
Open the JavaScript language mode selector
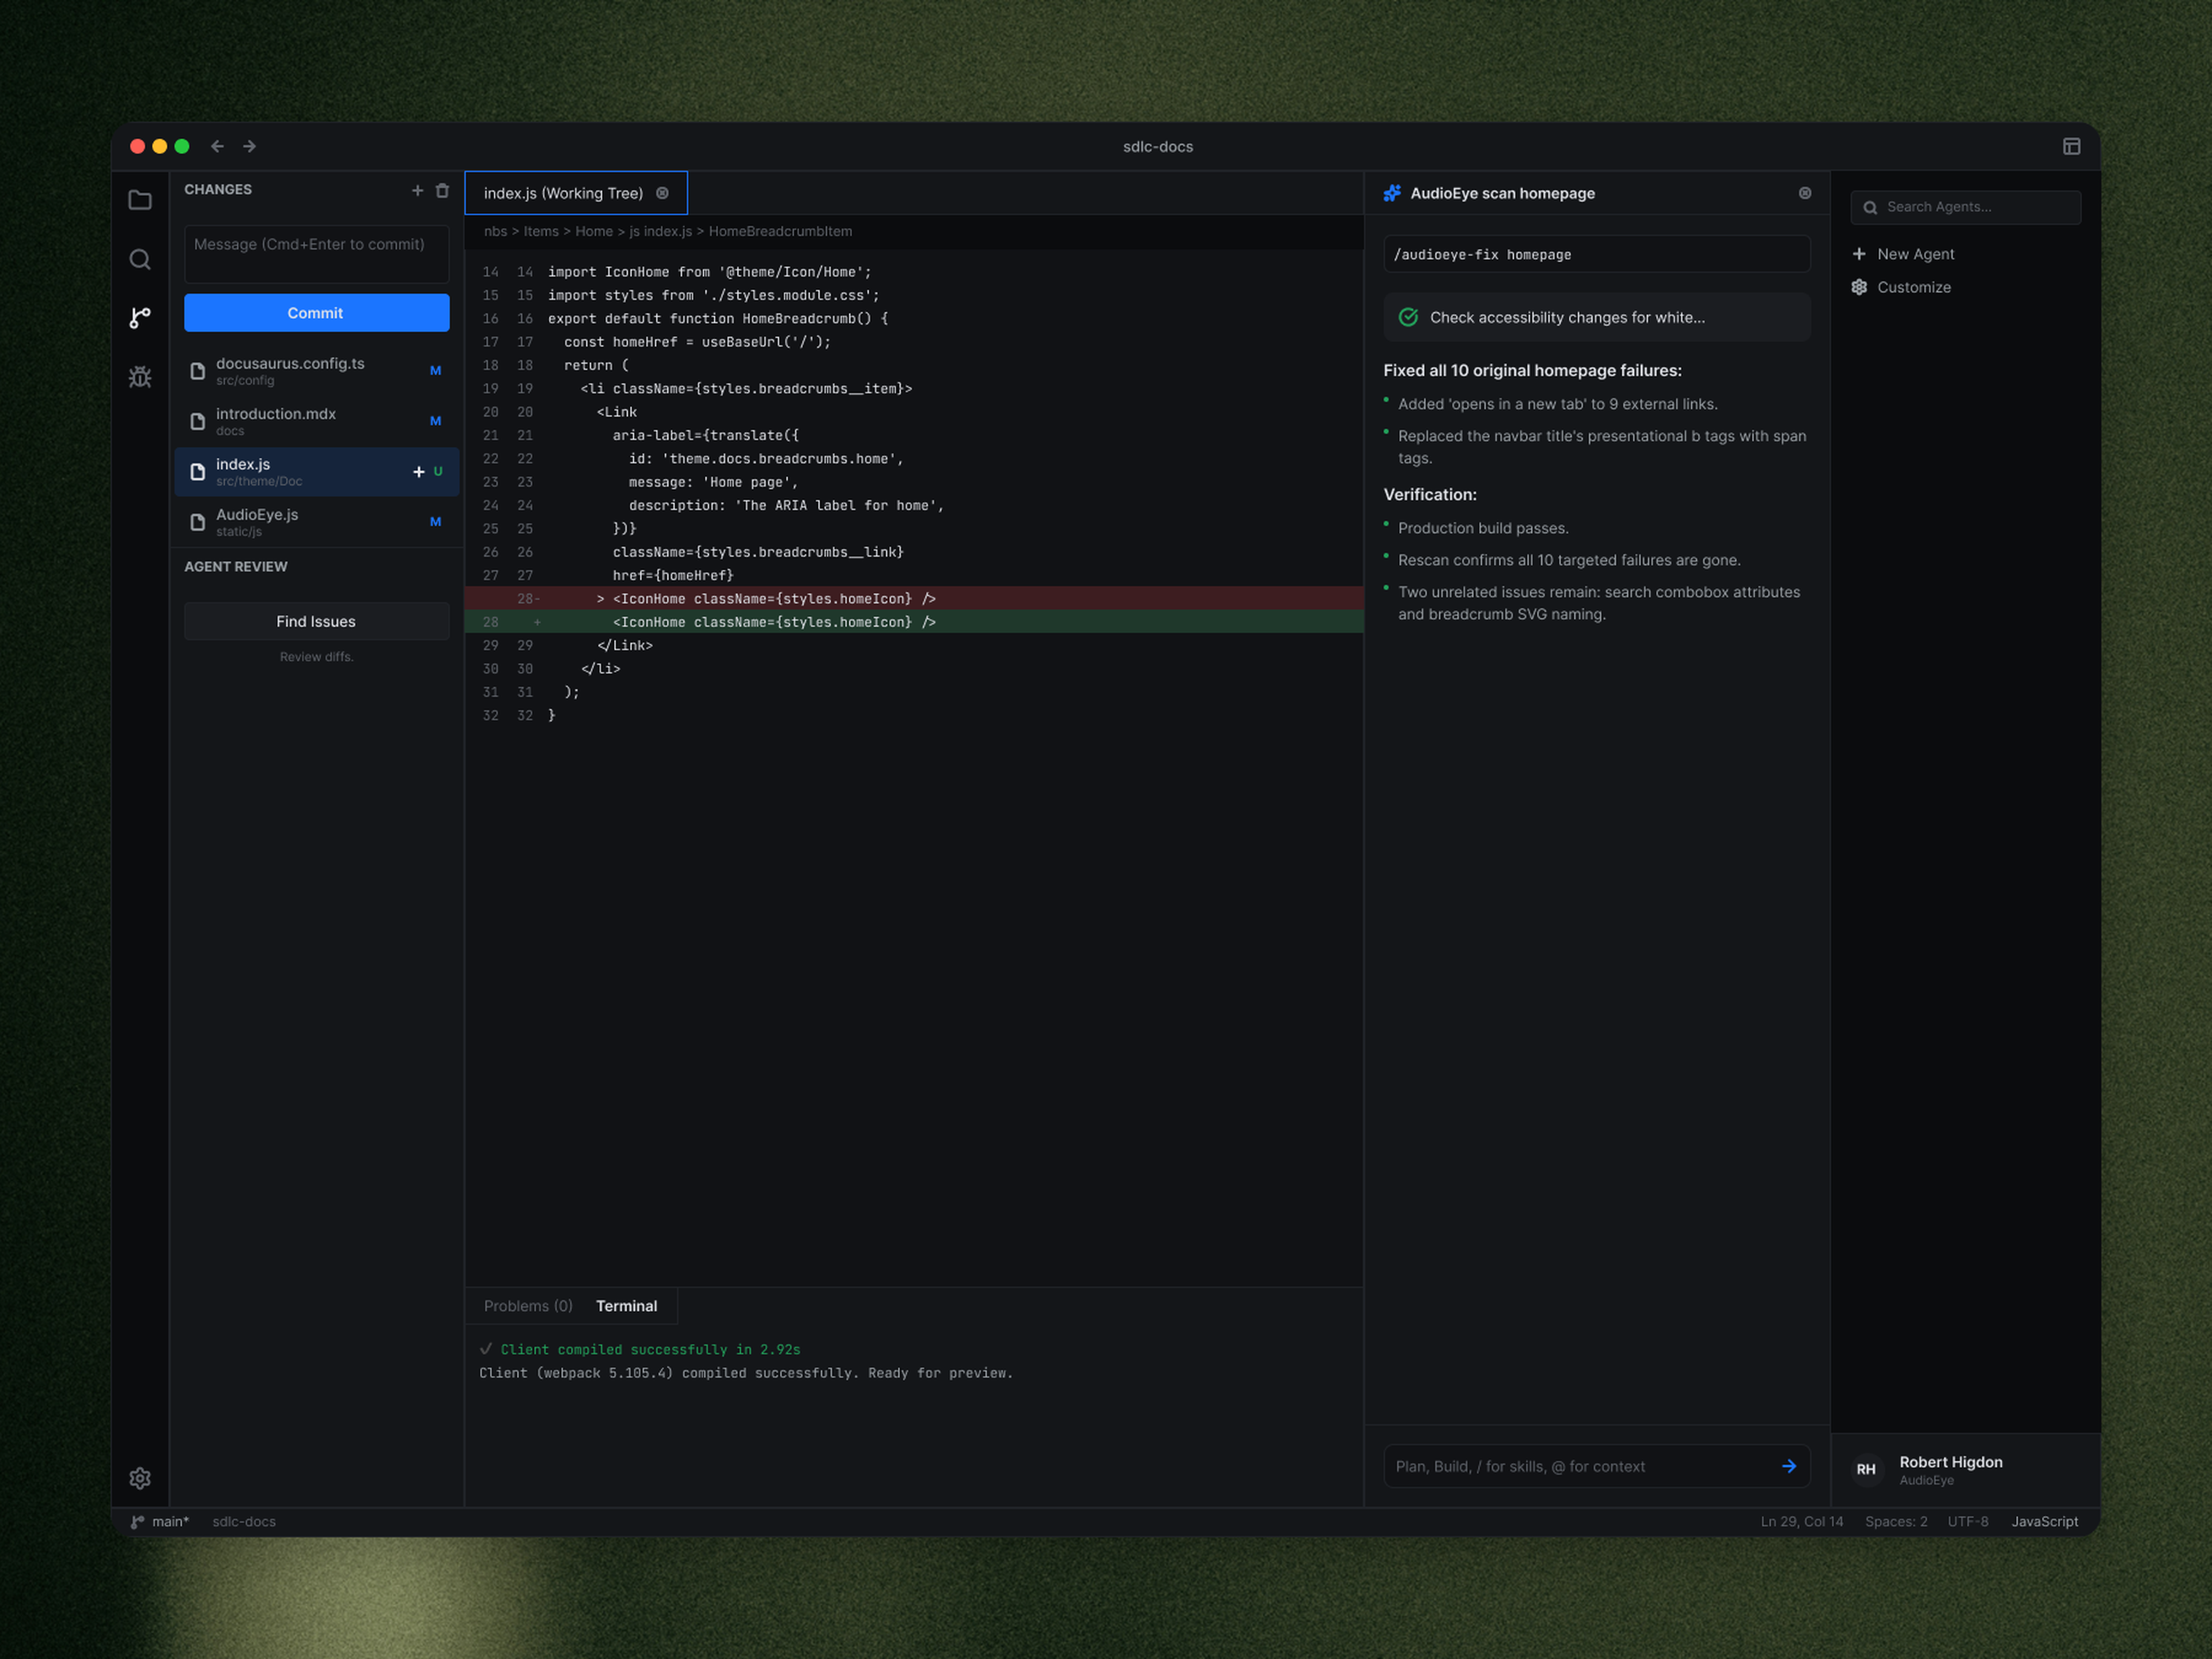click(2044, 1522)
